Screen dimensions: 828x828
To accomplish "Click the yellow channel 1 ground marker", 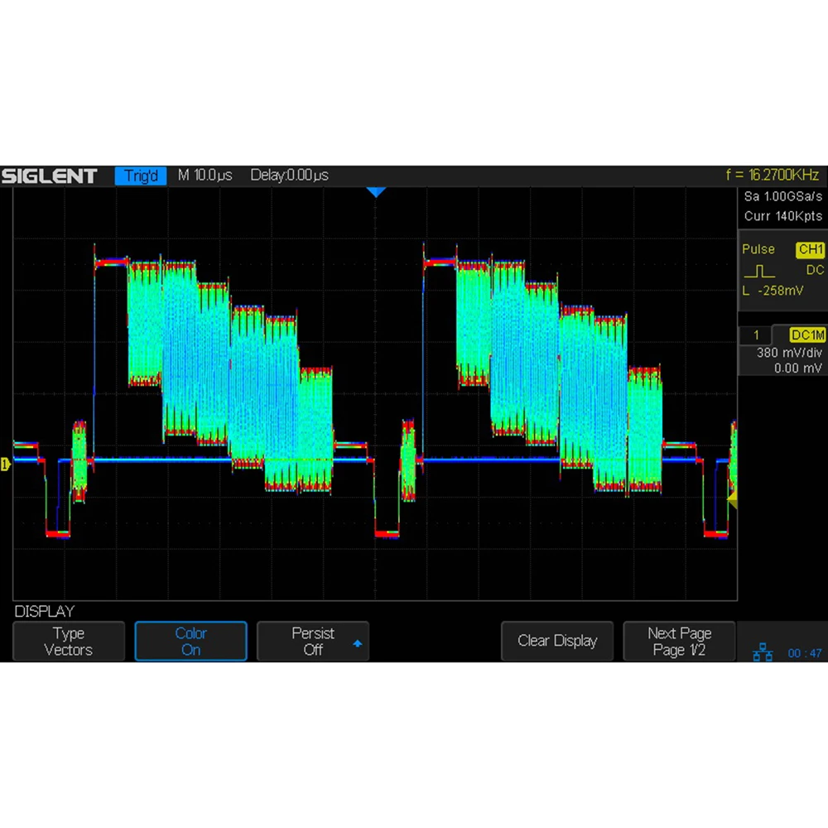I will [5, 465].
